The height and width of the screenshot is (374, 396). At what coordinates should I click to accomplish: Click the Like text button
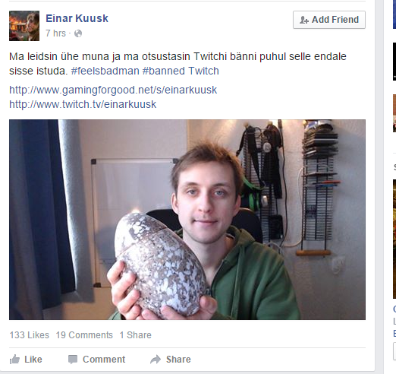point(33,360)
